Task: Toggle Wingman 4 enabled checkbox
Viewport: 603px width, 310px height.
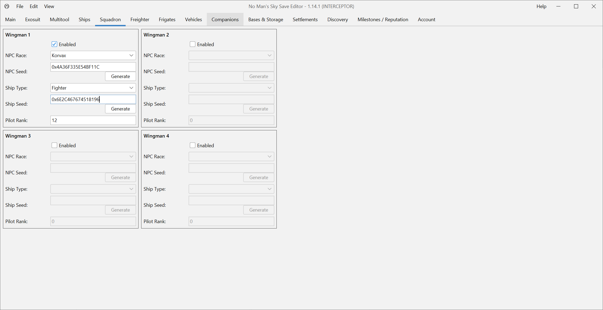Action: pos(192,145)
